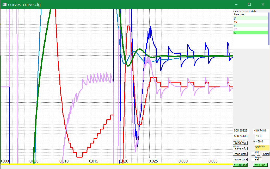This screenshot has width=270, height=169.
Task: Click the plus mid button
Action: tap(259, 154)
